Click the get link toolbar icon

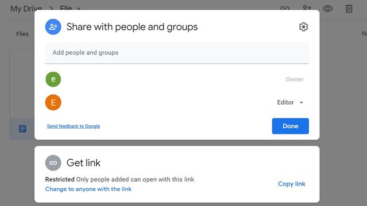285,9
